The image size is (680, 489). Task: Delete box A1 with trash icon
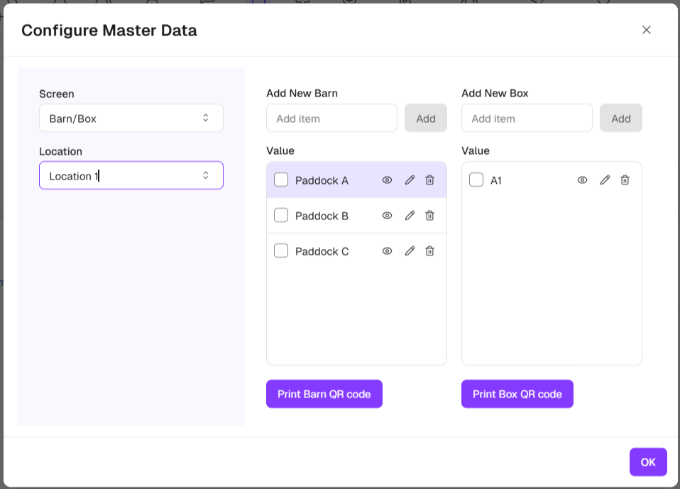625,180
